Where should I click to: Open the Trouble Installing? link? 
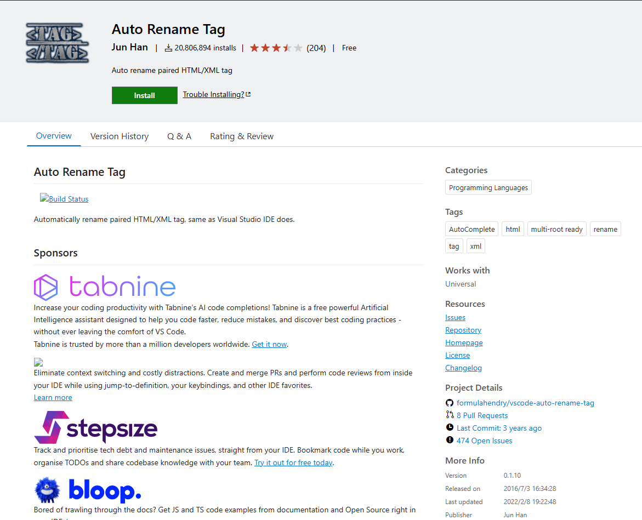click(x=213, y=94)
